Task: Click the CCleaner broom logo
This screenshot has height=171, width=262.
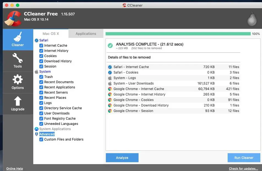Action: coord(13,18)
